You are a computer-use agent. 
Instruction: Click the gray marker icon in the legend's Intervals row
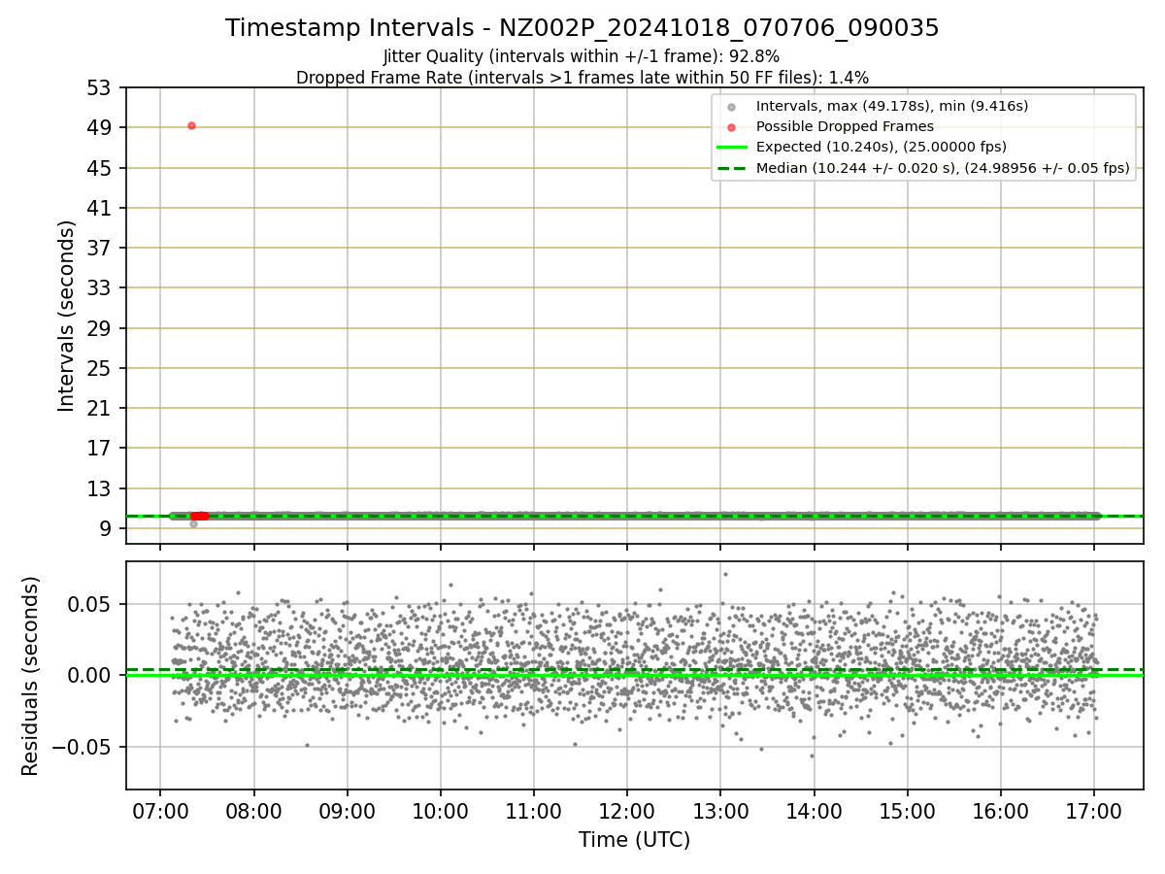coord(731,107)
